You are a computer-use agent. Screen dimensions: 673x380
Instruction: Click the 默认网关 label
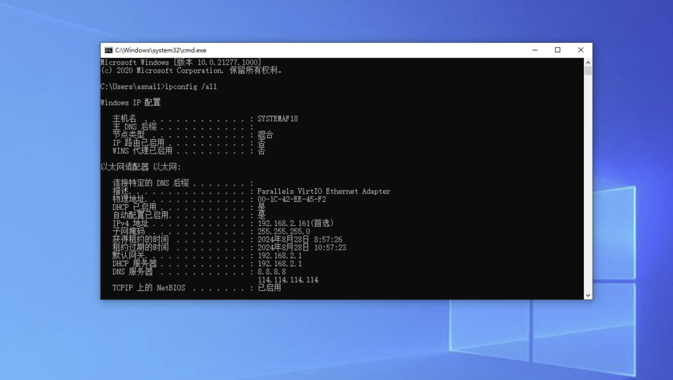coord(128,255)
